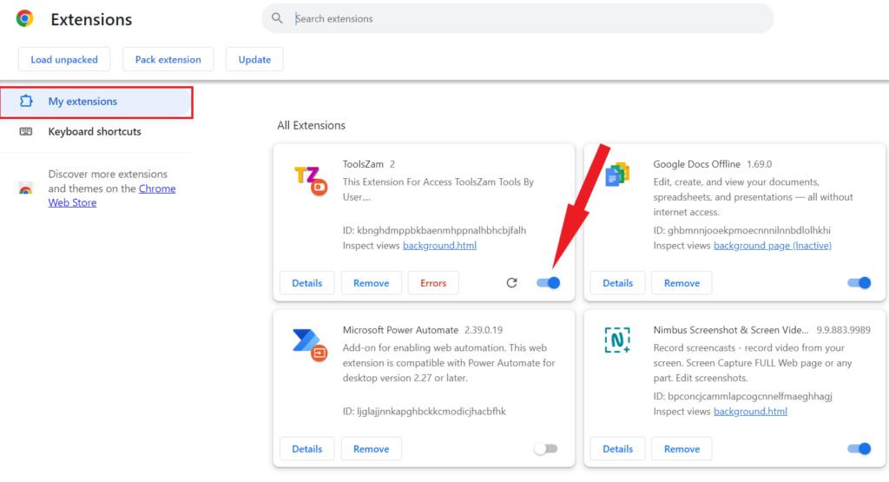Click the My extensions puzzle icon
The width and height of the screenshot is (889, 482).
coord(26,101)
